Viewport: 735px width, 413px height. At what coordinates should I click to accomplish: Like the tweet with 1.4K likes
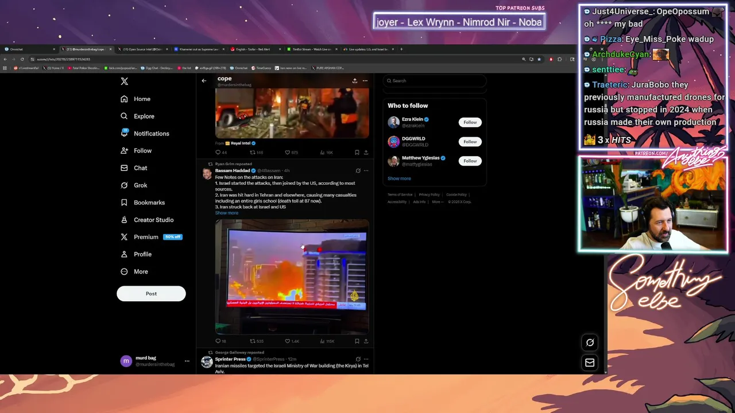(x=292, y=341)
